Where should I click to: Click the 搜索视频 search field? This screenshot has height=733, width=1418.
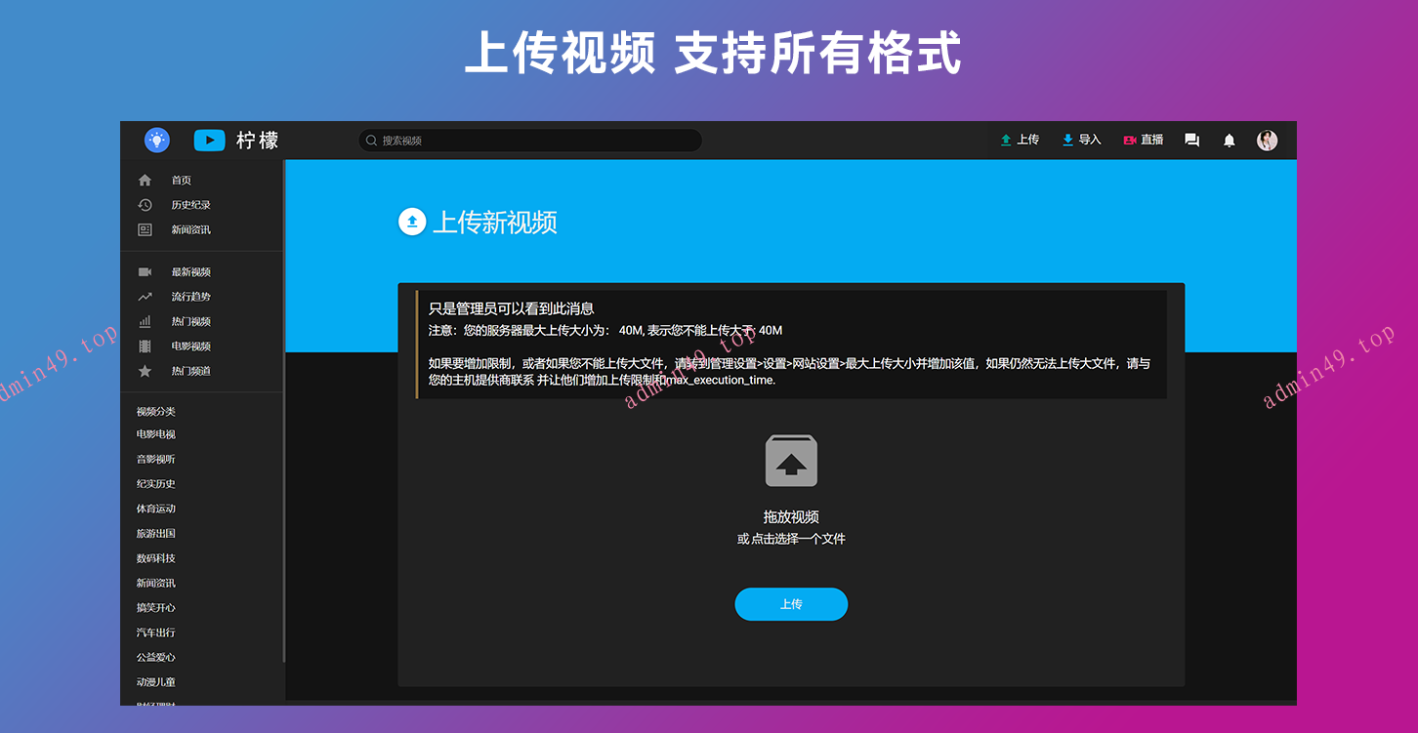(528, 140)
